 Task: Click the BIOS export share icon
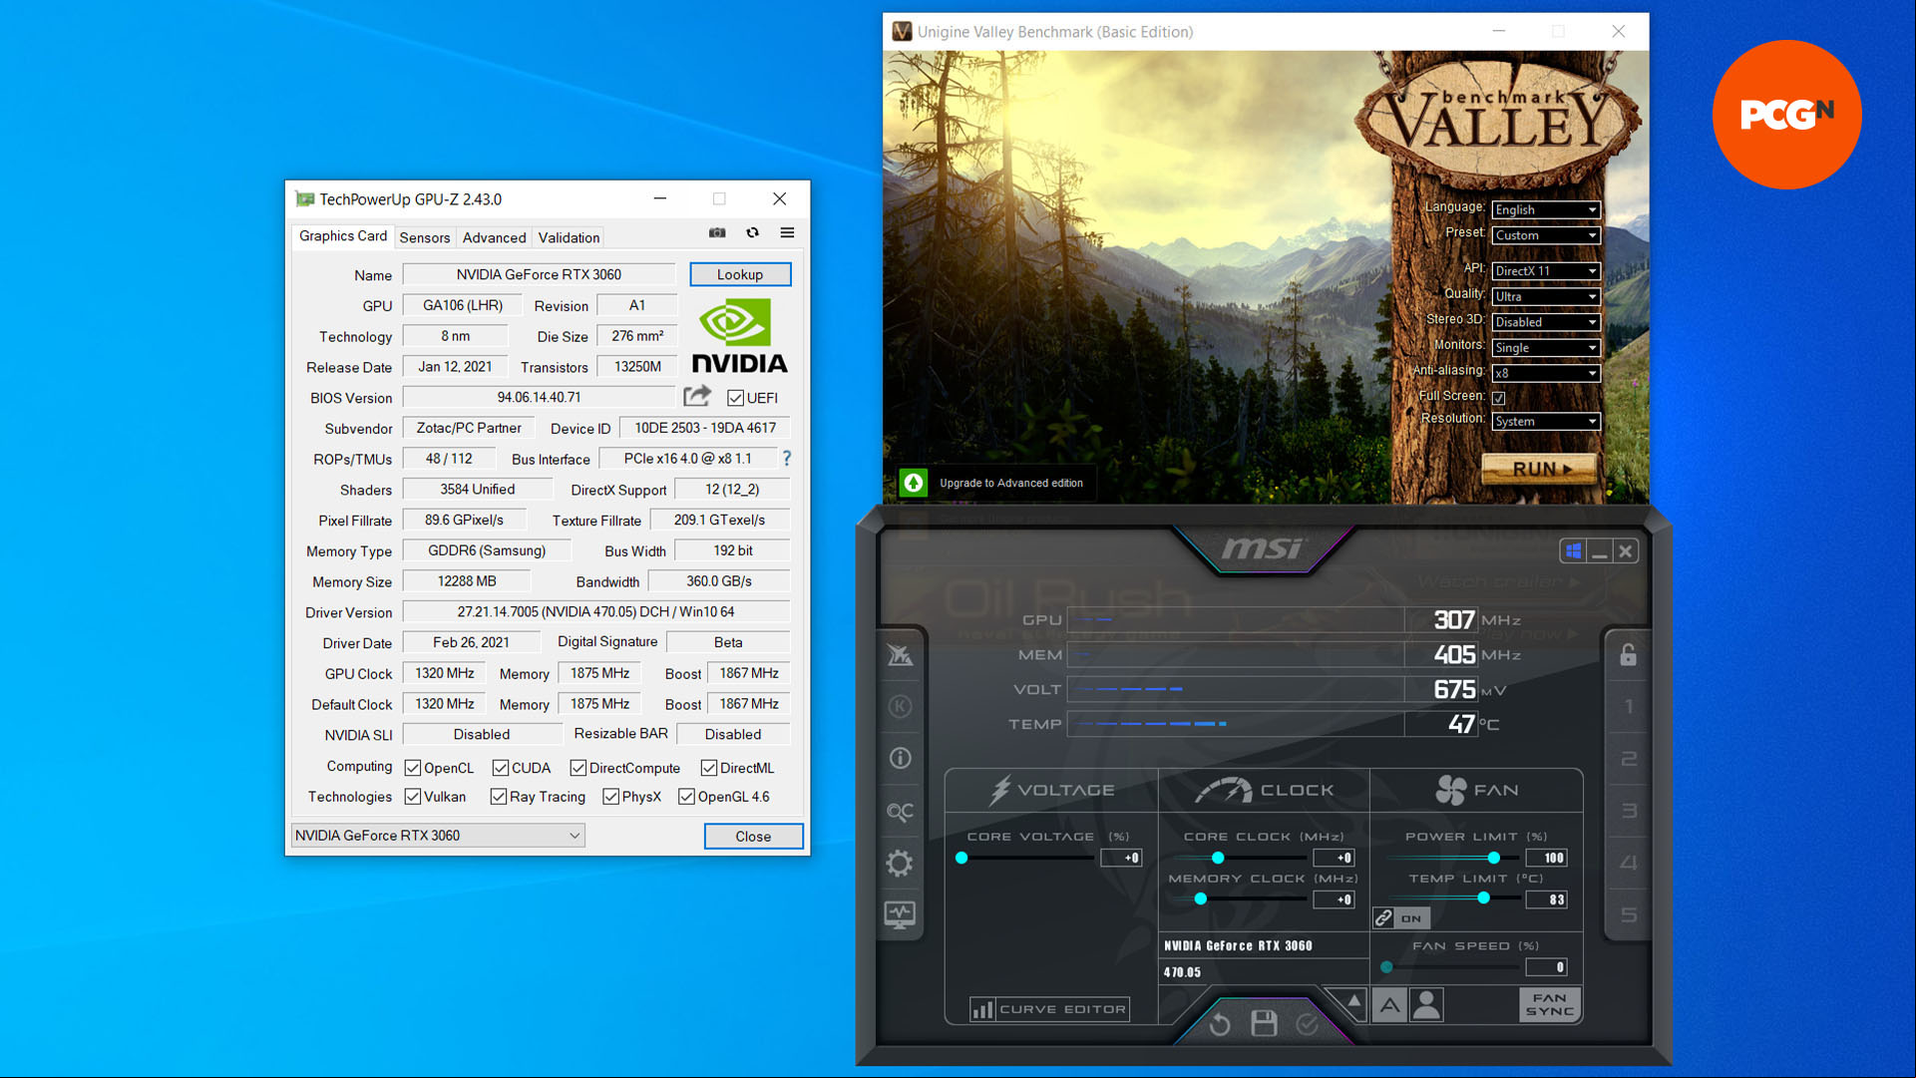tap(697, 396)
